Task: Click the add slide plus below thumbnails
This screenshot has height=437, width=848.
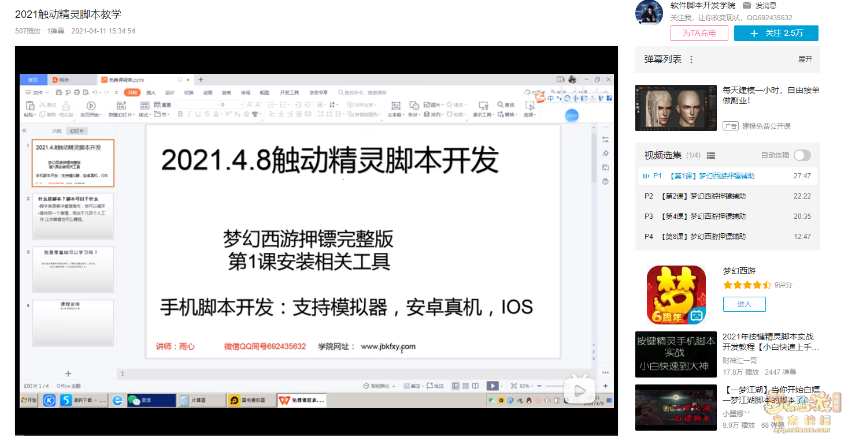Action: pos(68,373)
